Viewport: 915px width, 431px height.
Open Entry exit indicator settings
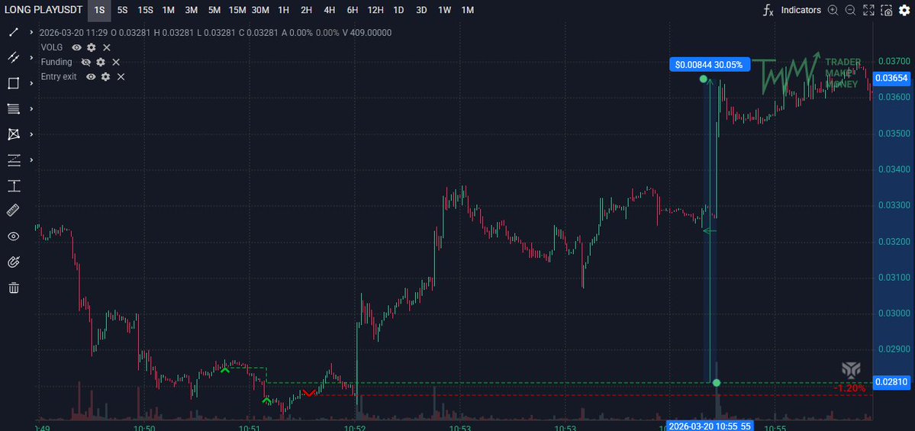click(105, 77)
